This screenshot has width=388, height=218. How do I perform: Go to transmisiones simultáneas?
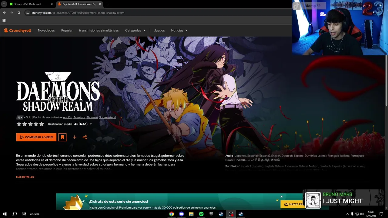99,31
